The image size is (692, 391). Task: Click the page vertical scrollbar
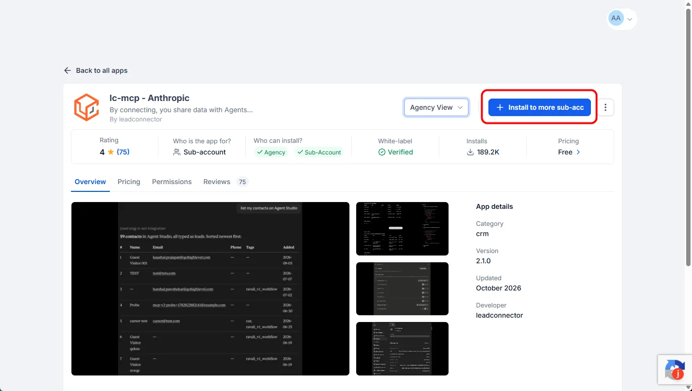[x=688, y=137]
